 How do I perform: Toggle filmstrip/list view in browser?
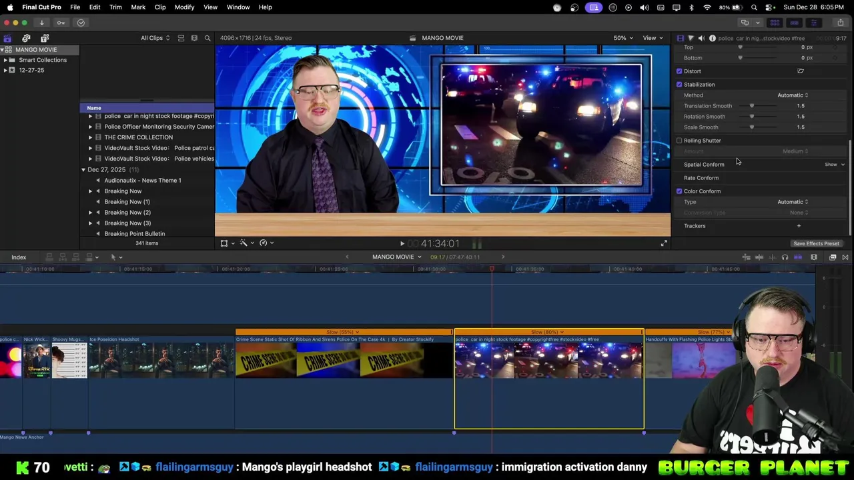pyautogui.click(x=194, y=38)
